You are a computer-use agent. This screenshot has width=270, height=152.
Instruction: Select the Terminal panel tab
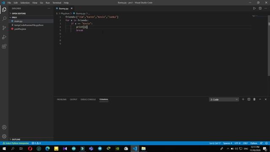(x=104, y=100)
